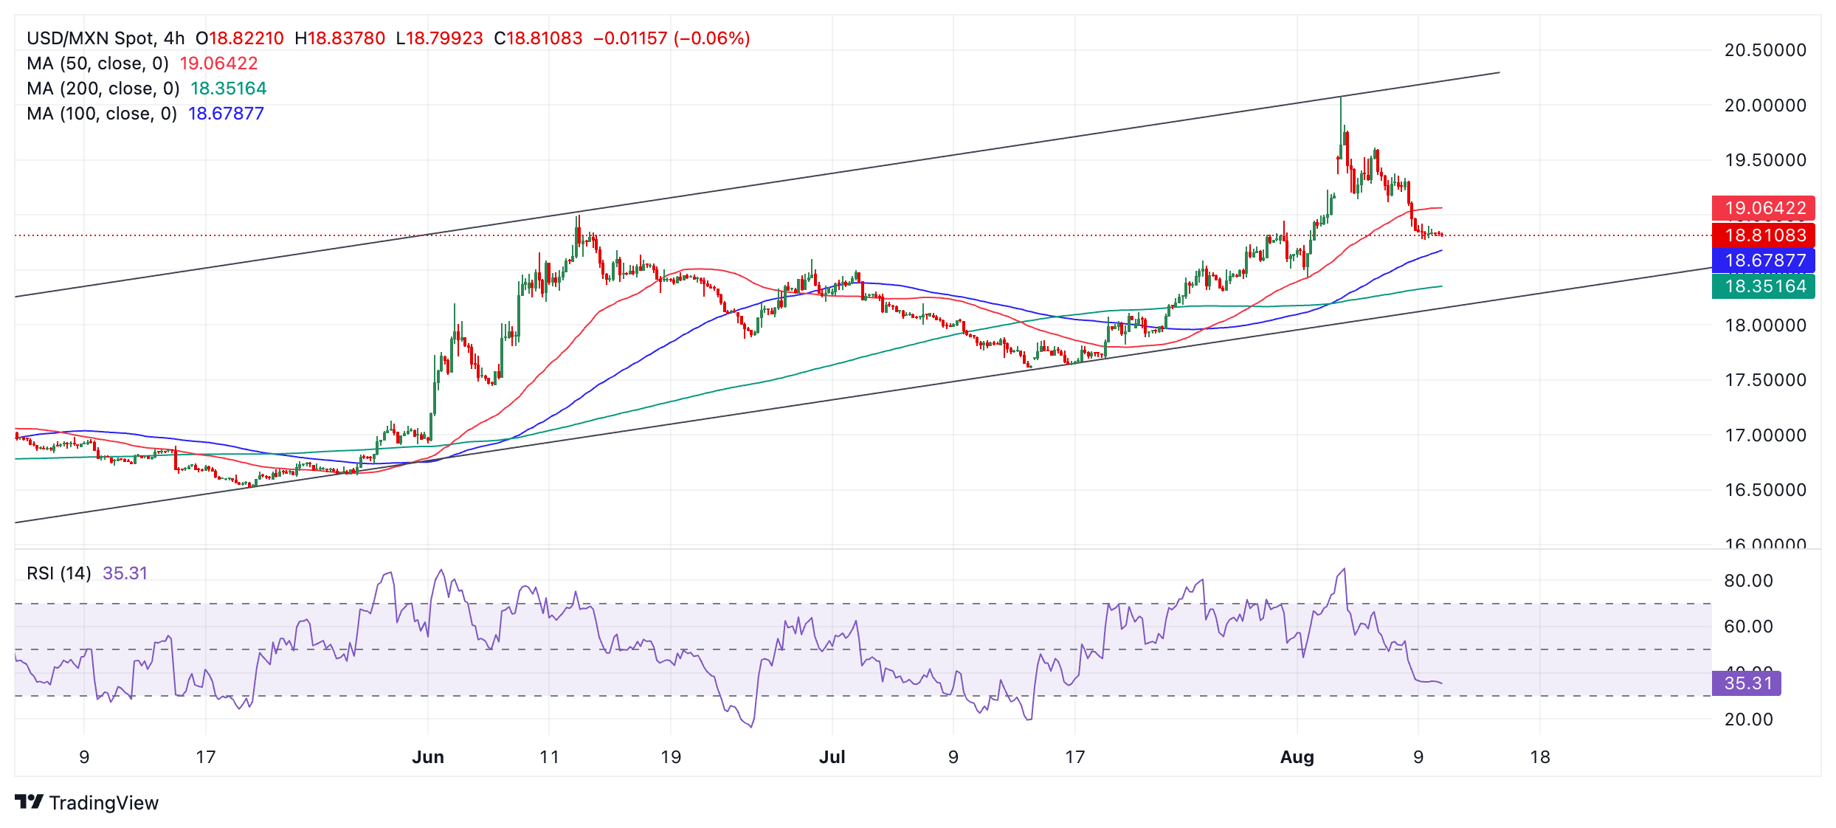Click the Jul date axis label
This screenshot has height=828, width=1836.
point(832,757)
